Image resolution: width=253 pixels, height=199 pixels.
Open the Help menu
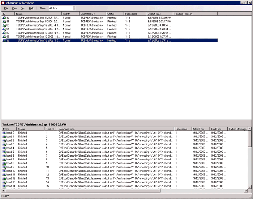tap(32, 8)
